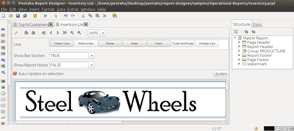Open the File menu

[4, 9]
